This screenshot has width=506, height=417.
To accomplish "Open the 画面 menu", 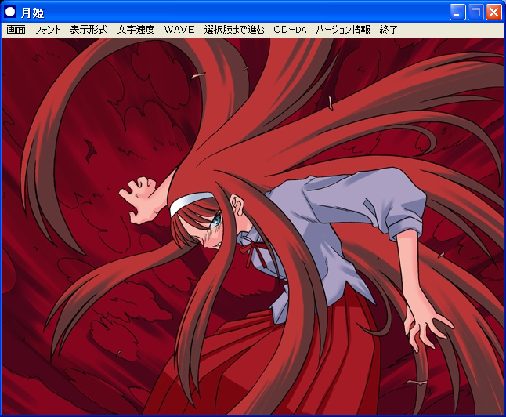I will [x=16, y=30].
